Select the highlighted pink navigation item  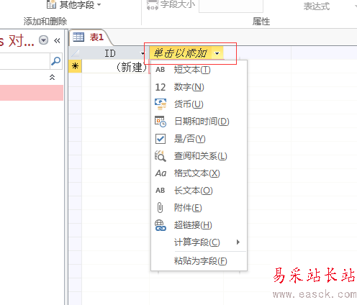click(x=32, y=93)
